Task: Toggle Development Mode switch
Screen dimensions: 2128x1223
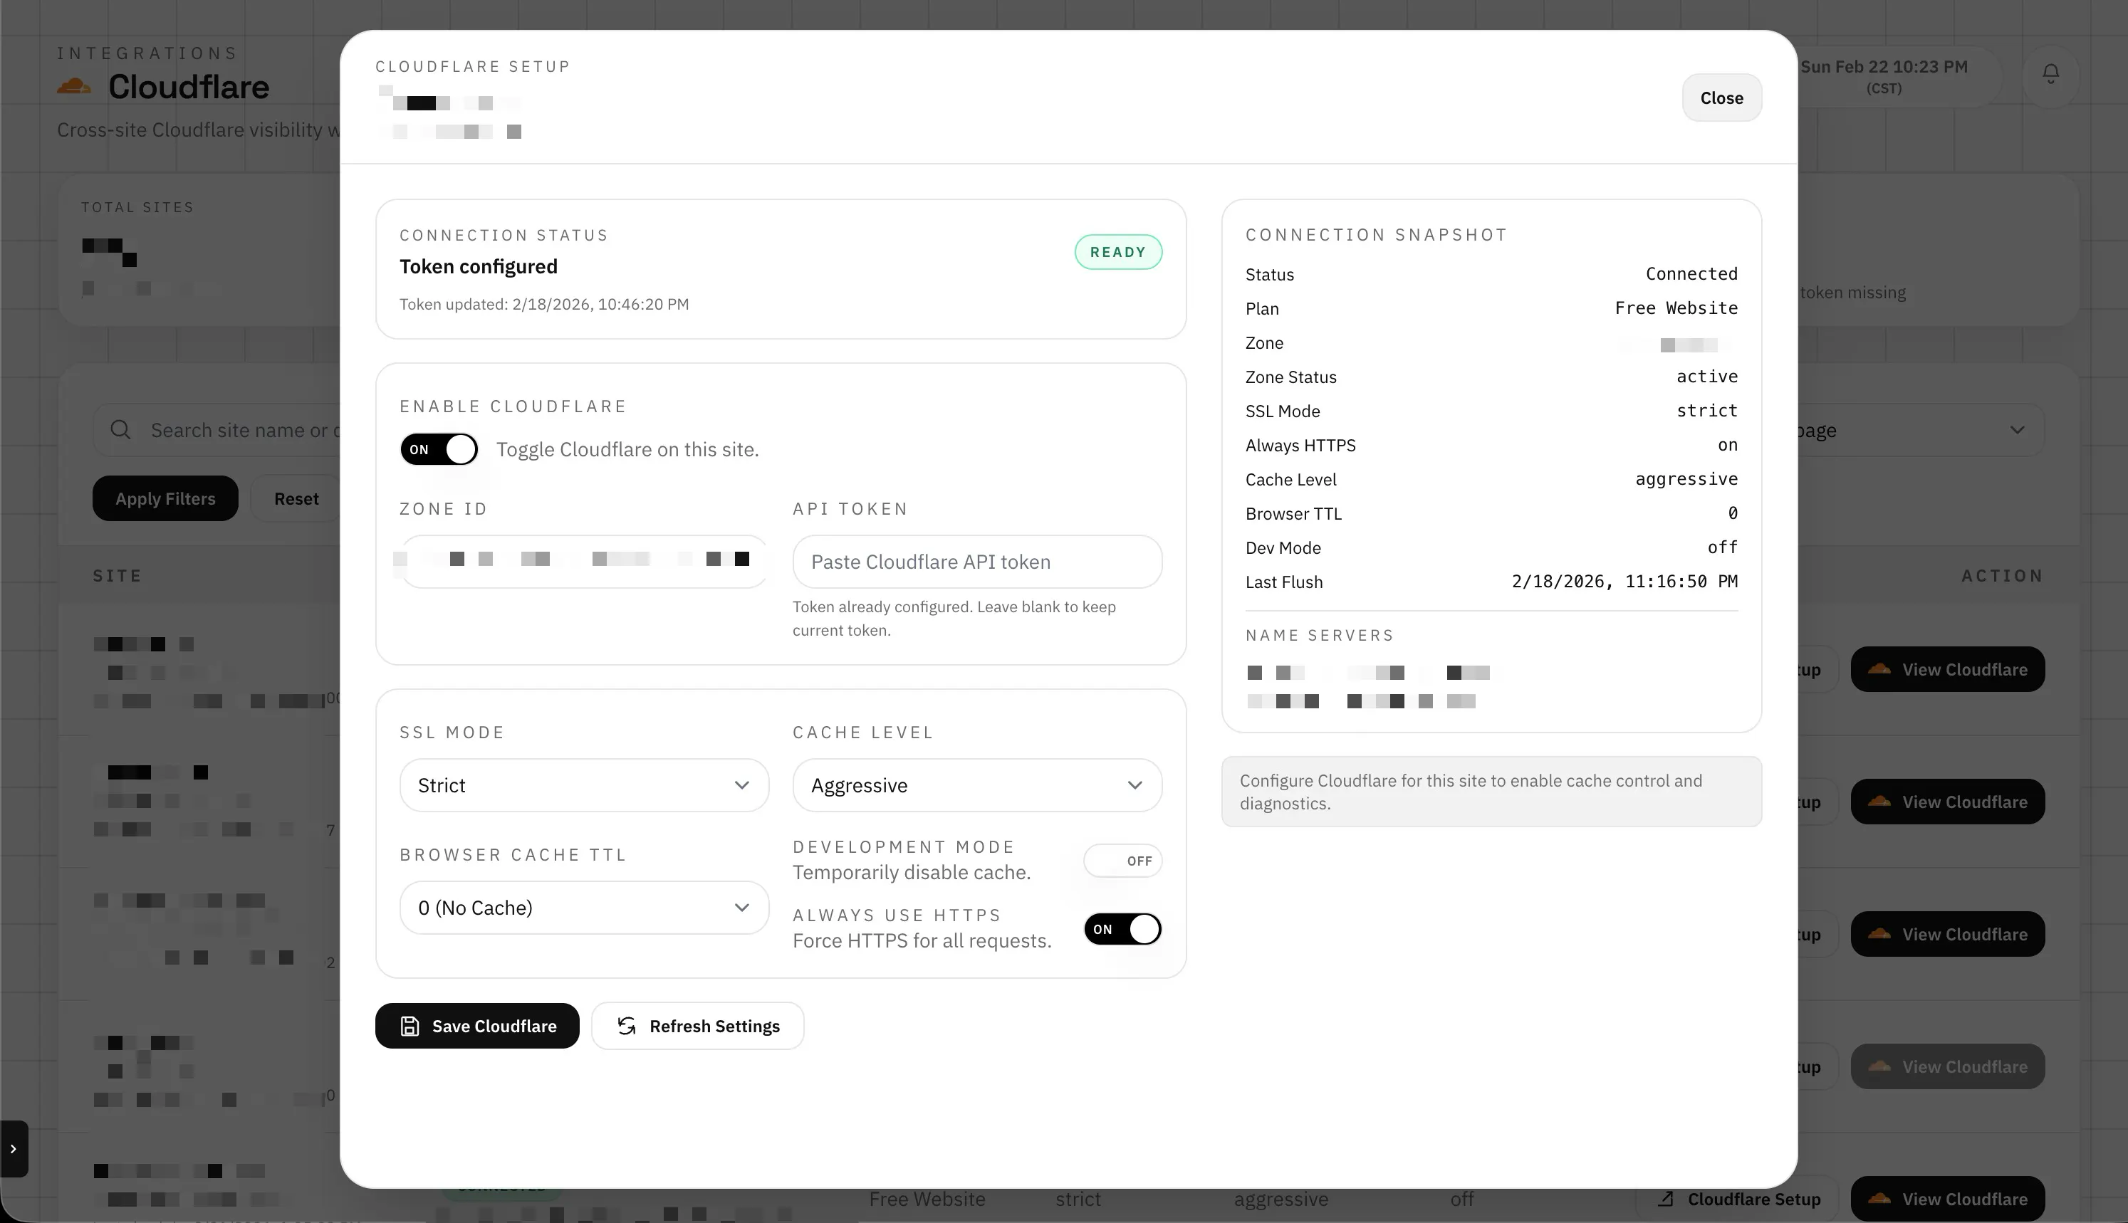Action: (x=1122, y=860)
